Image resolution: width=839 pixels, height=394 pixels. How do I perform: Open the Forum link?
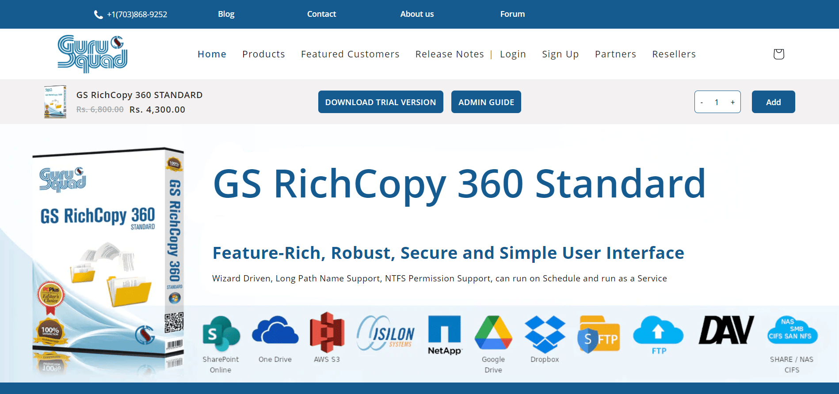point(512,14)
